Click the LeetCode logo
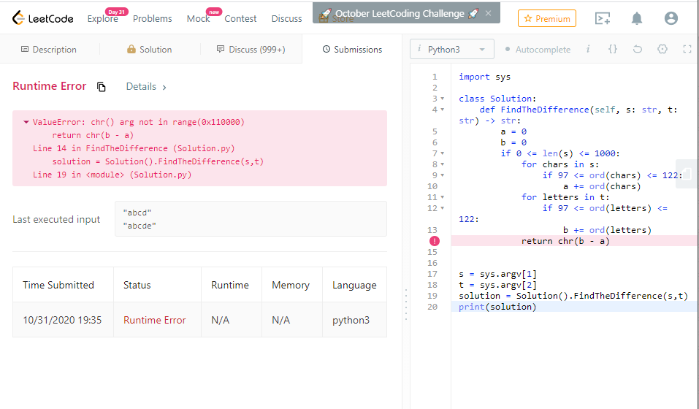Screen dimensions: 699x409 pos(43,18)
